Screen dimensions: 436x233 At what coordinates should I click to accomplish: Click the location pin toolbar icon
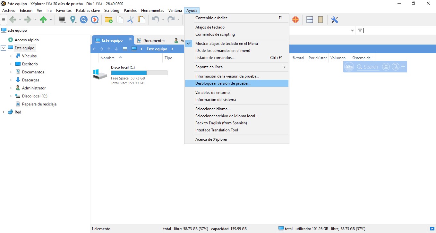point(73,20)
